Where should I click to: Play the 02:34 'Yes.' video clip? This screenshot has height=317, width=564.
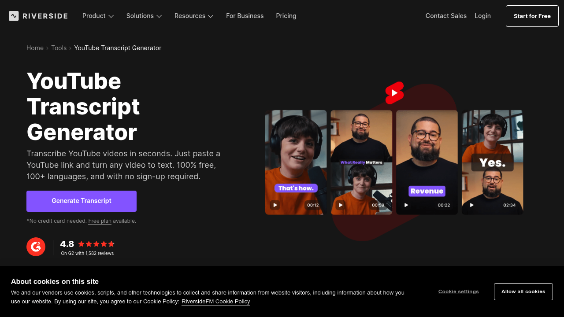coord(471,205)
